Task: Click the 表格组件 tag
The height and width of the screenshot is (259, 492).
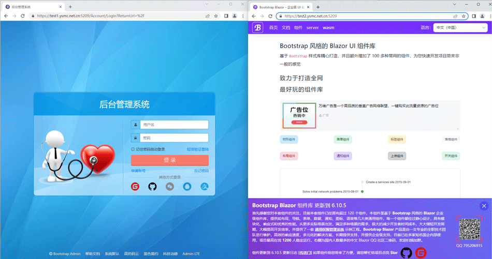Action: pos(451,140)
